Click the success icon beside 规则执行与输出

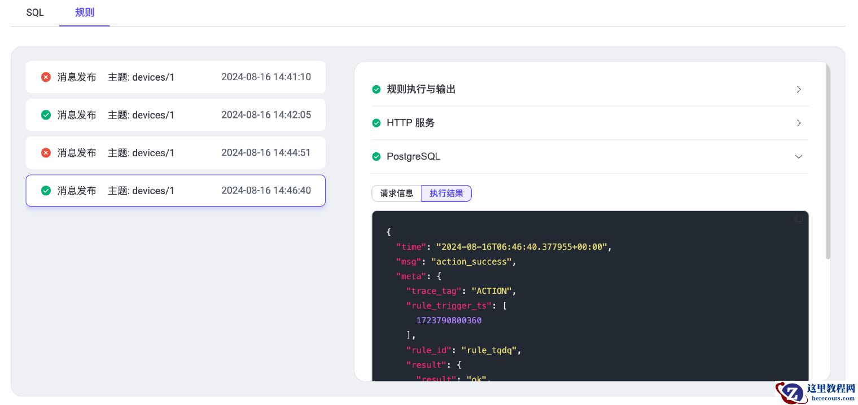377,89
